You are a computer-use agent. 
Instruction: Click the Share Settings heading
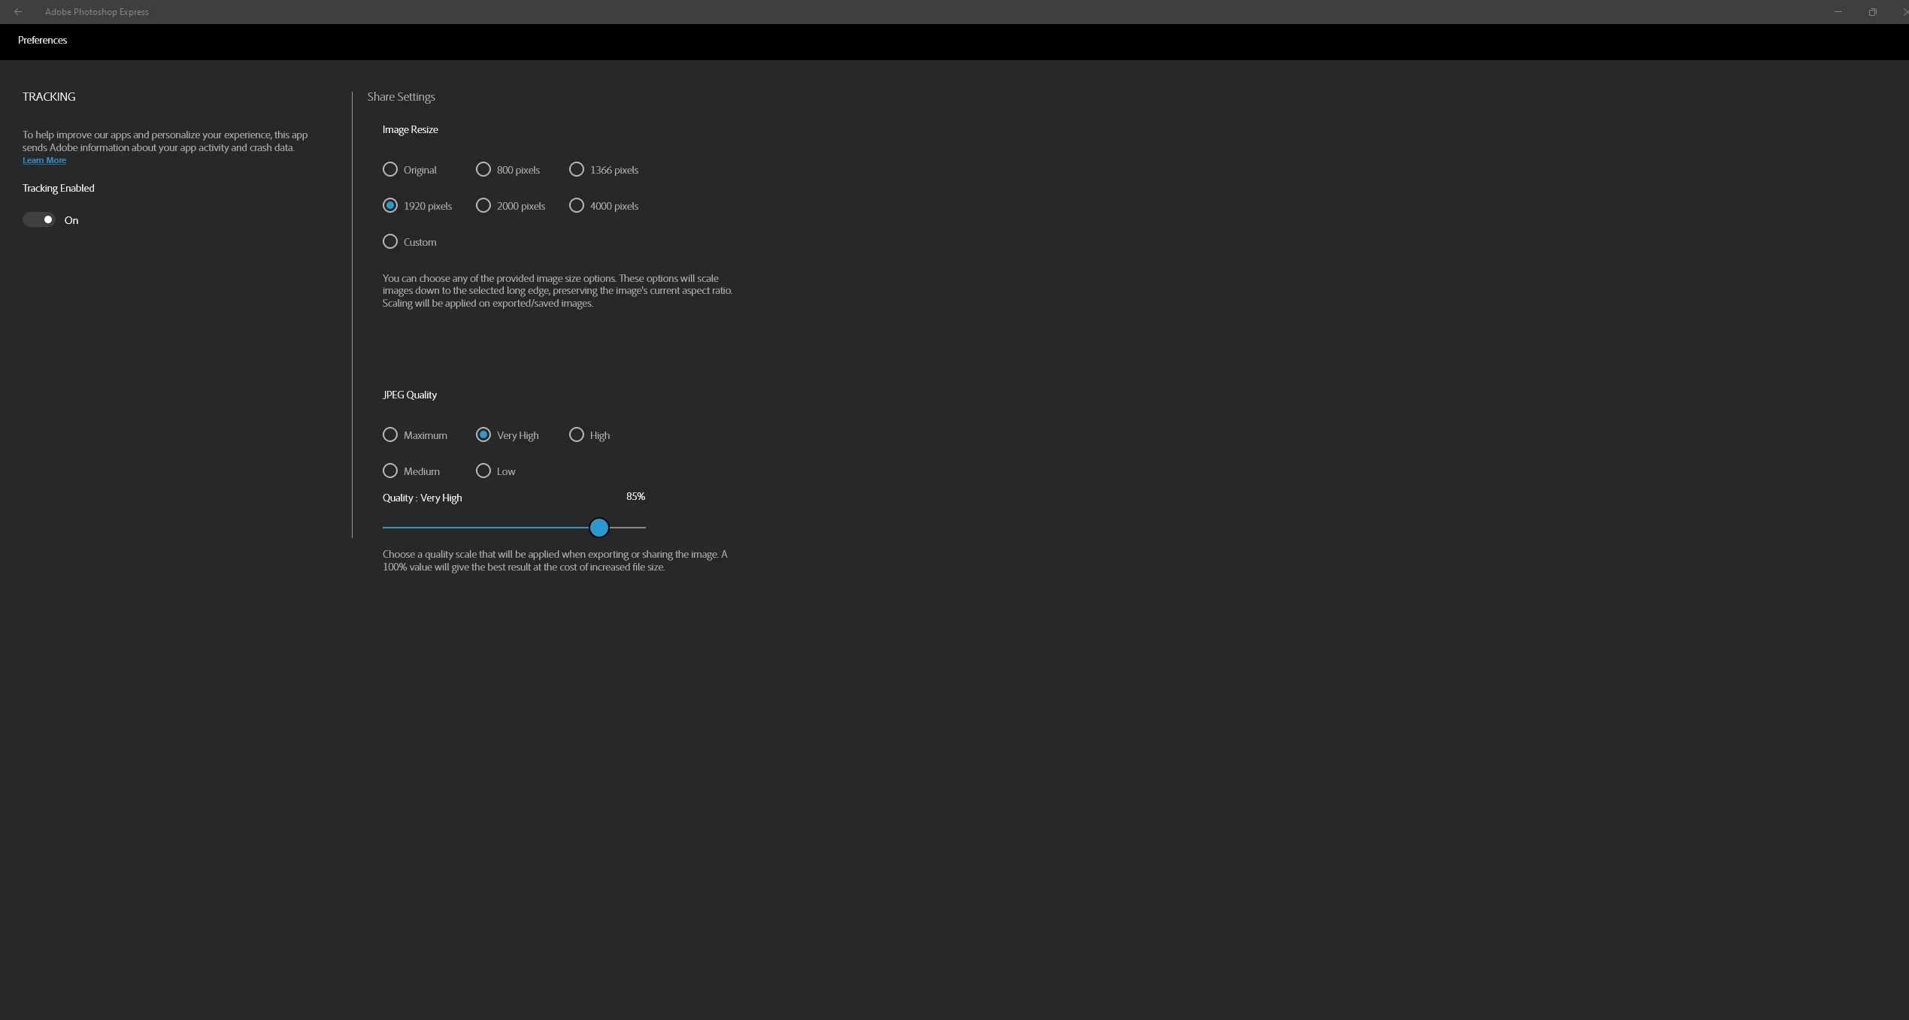[x=401, y=97]
